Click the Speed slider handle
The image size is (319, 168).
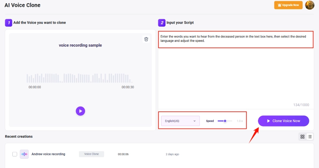pyautogui.click(x=225, y=121)
